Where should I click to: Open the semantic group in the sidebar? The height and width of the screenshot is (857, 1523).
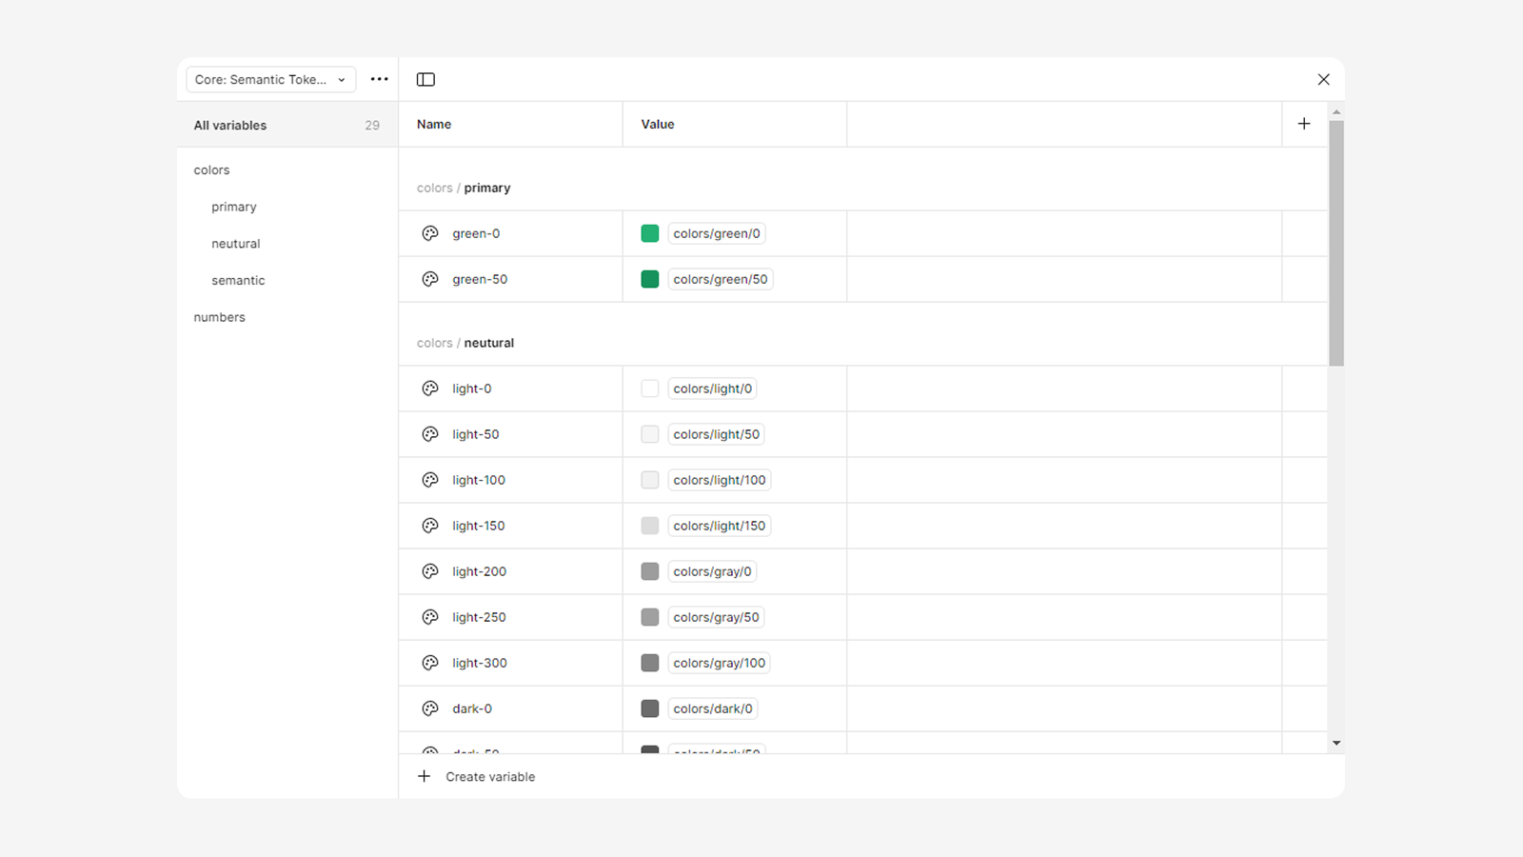238,281
